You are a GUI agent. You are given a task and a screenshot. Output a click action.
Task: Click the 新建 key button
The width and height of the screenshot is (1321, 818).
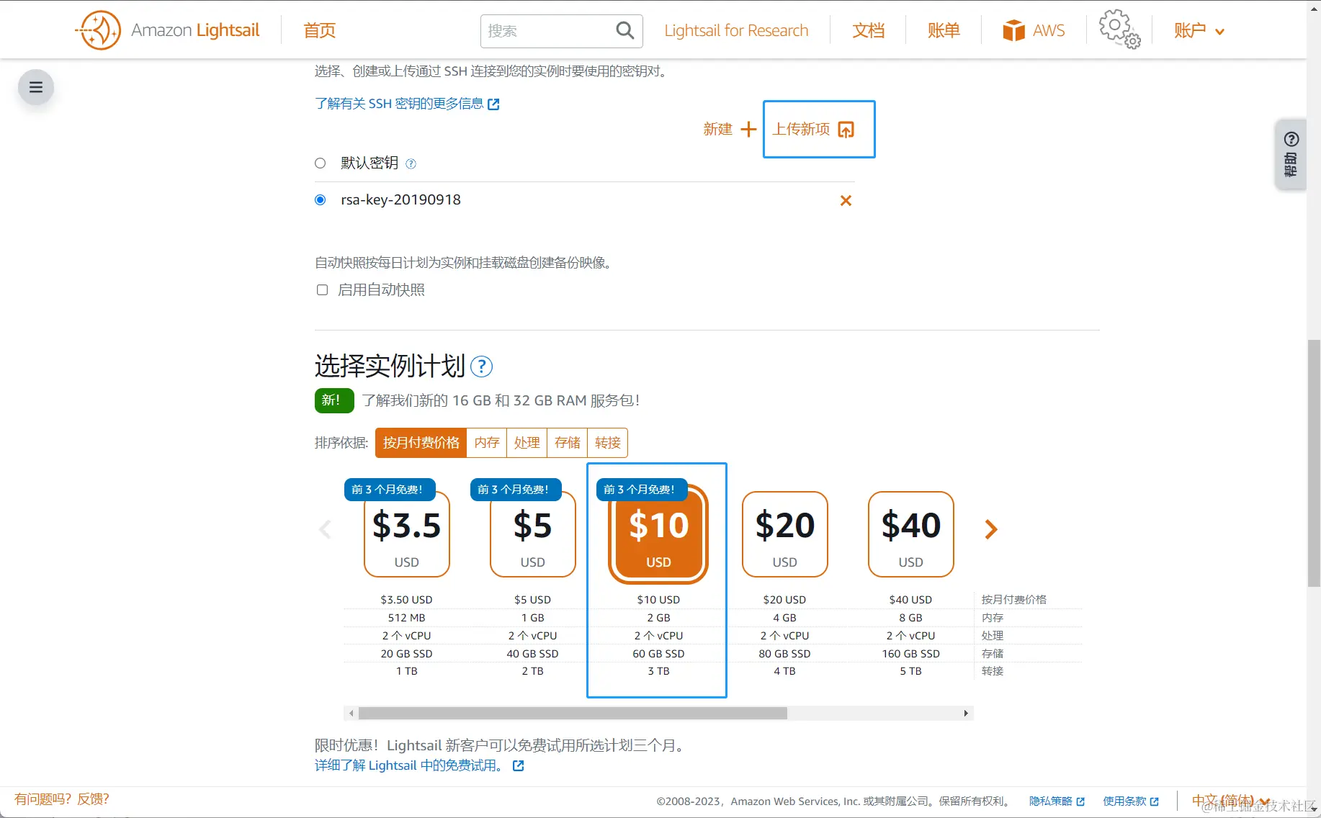tap(730, 129)
